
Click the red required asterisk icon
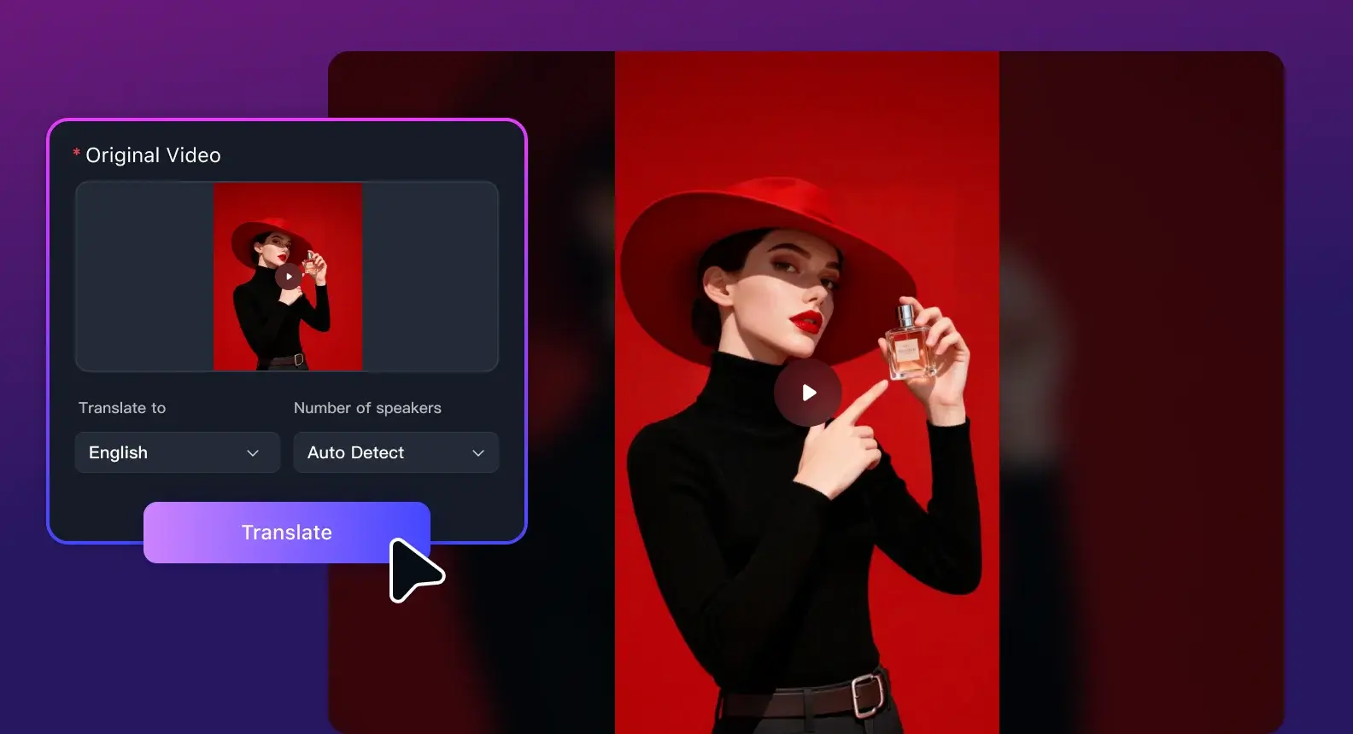tap(77, 153)
